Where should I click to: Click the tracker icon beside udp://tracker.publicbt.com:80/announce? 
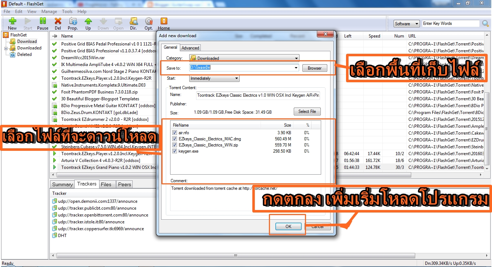(54, 208)
